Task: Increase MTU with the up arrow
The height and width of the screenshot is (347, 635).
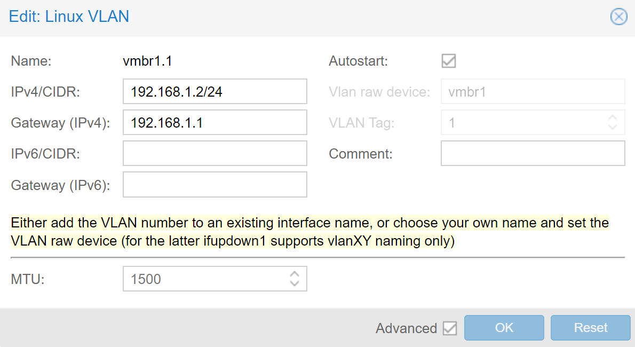Action: pos(295,274)
